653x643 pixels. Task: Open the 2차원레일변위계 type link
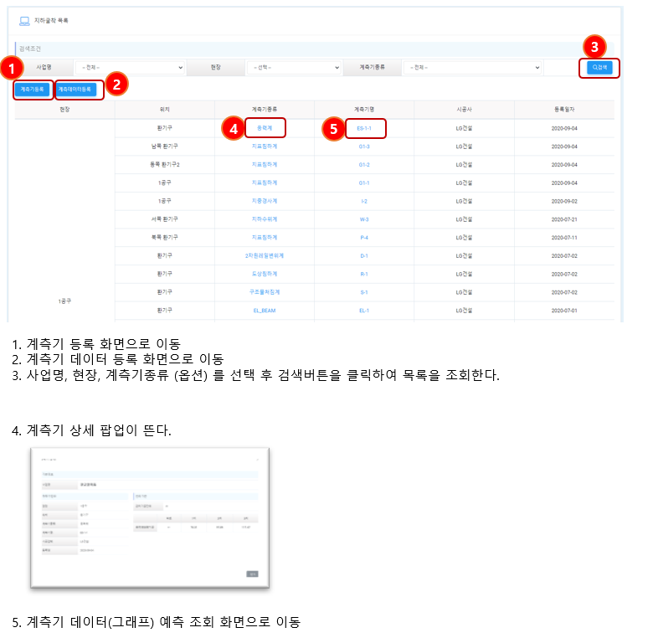tap(265, 256)
